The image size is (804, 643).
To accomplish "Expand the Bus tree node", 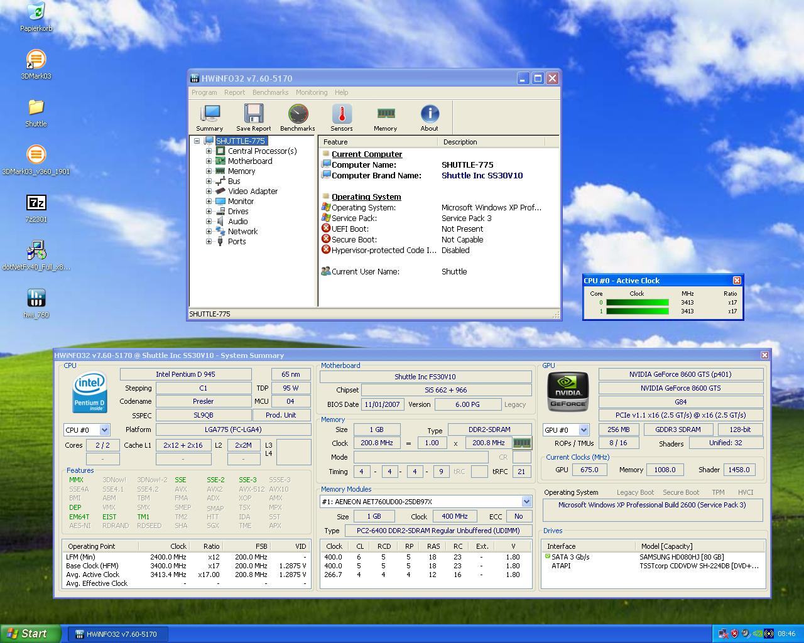I will tap(209, 181).
